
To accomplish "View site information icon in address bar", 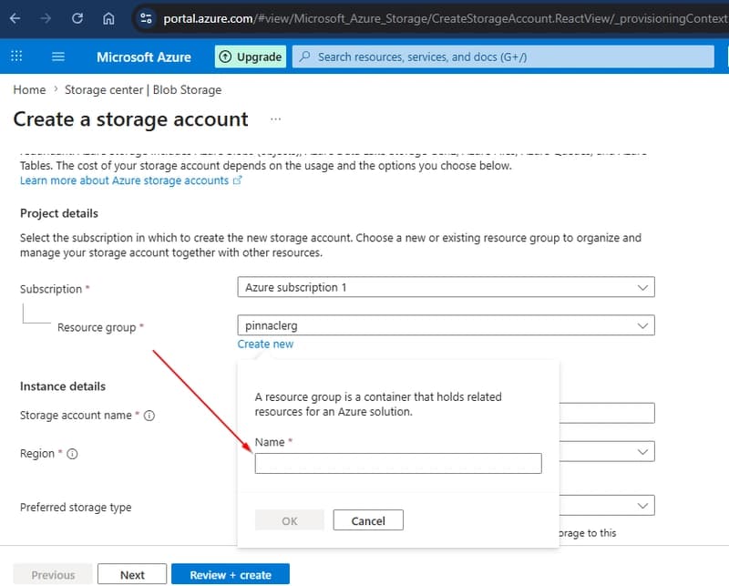I will click(x=146, y=18).
